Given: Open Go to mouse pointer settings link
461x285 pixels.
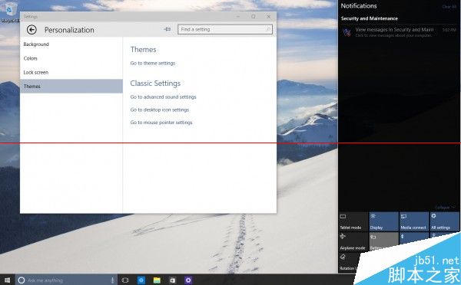Looking at the screenshot, I should [x=161, y=123].
